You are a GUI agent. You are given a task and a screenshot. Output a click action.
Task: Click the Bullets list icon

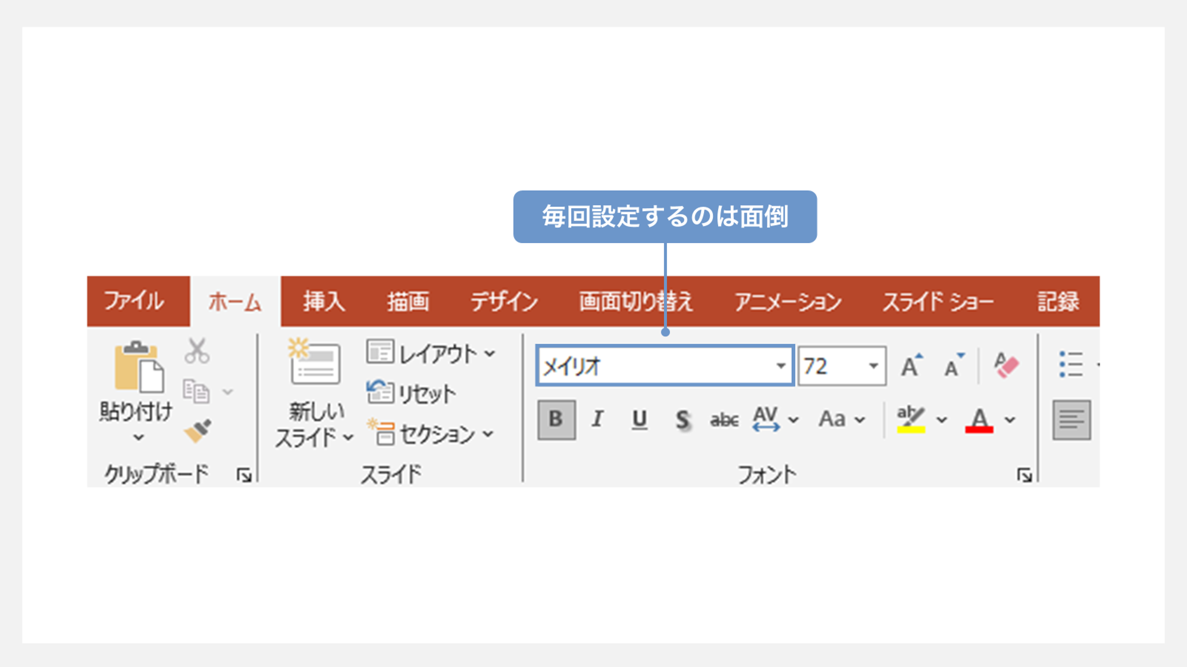1070,364
